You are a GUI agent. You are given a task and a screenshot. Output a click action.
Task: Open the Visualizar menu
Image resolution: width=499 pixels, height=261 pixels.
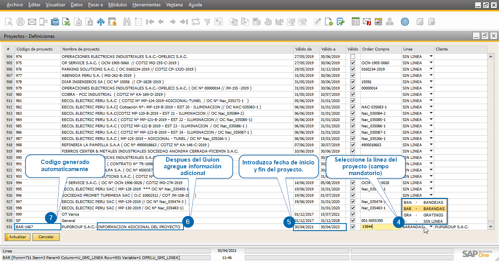(56, 5)
